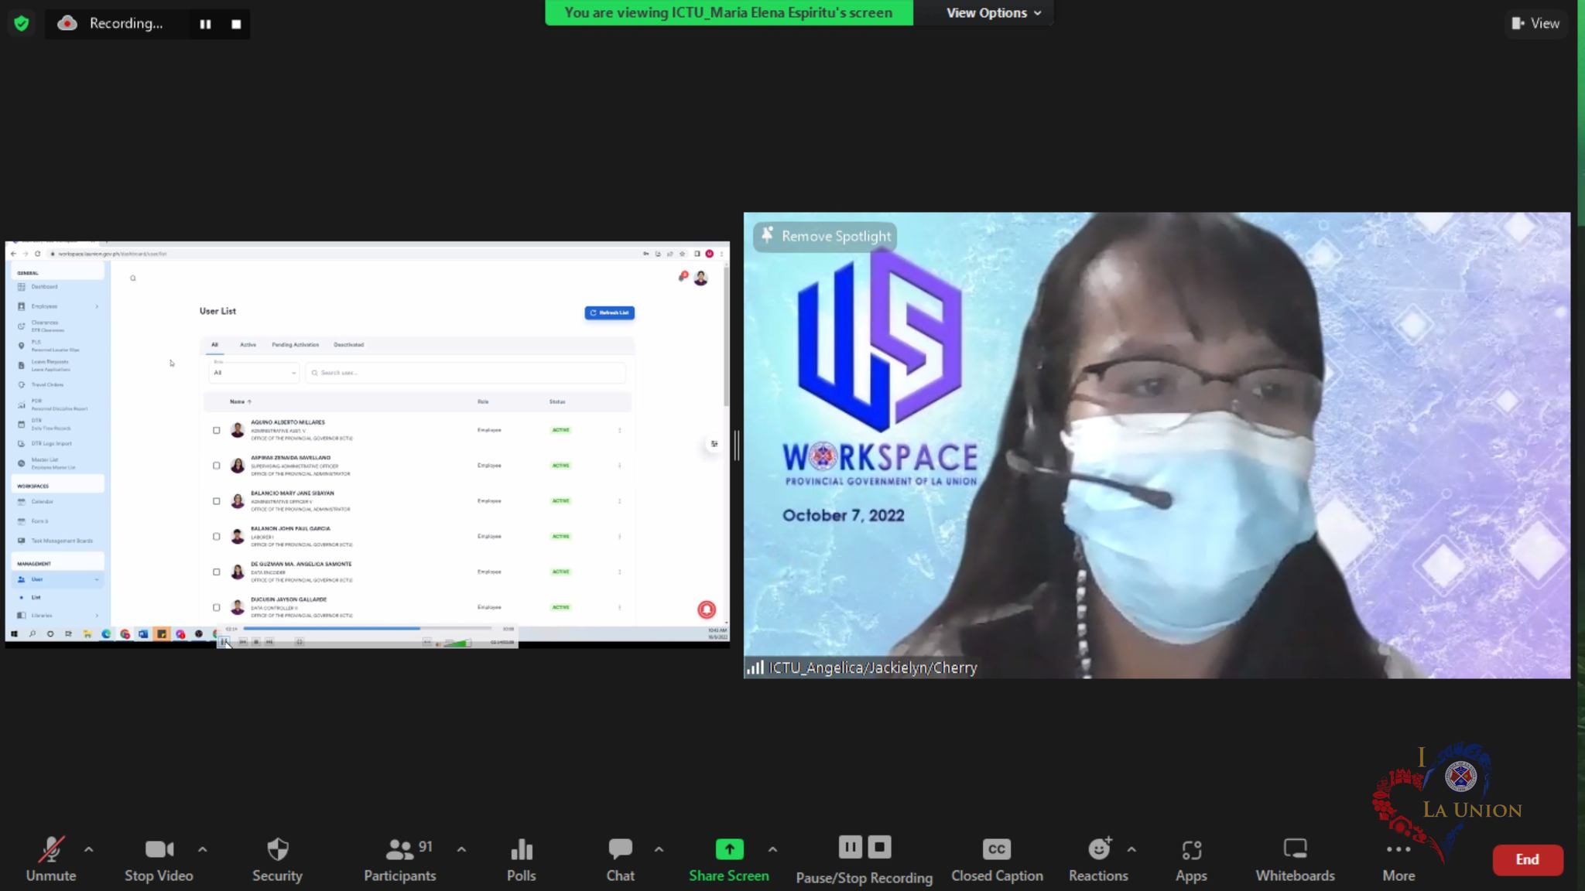Open the Chat panel
The width and height of the screenshot is (1585, 891).
tap(620, 859)
